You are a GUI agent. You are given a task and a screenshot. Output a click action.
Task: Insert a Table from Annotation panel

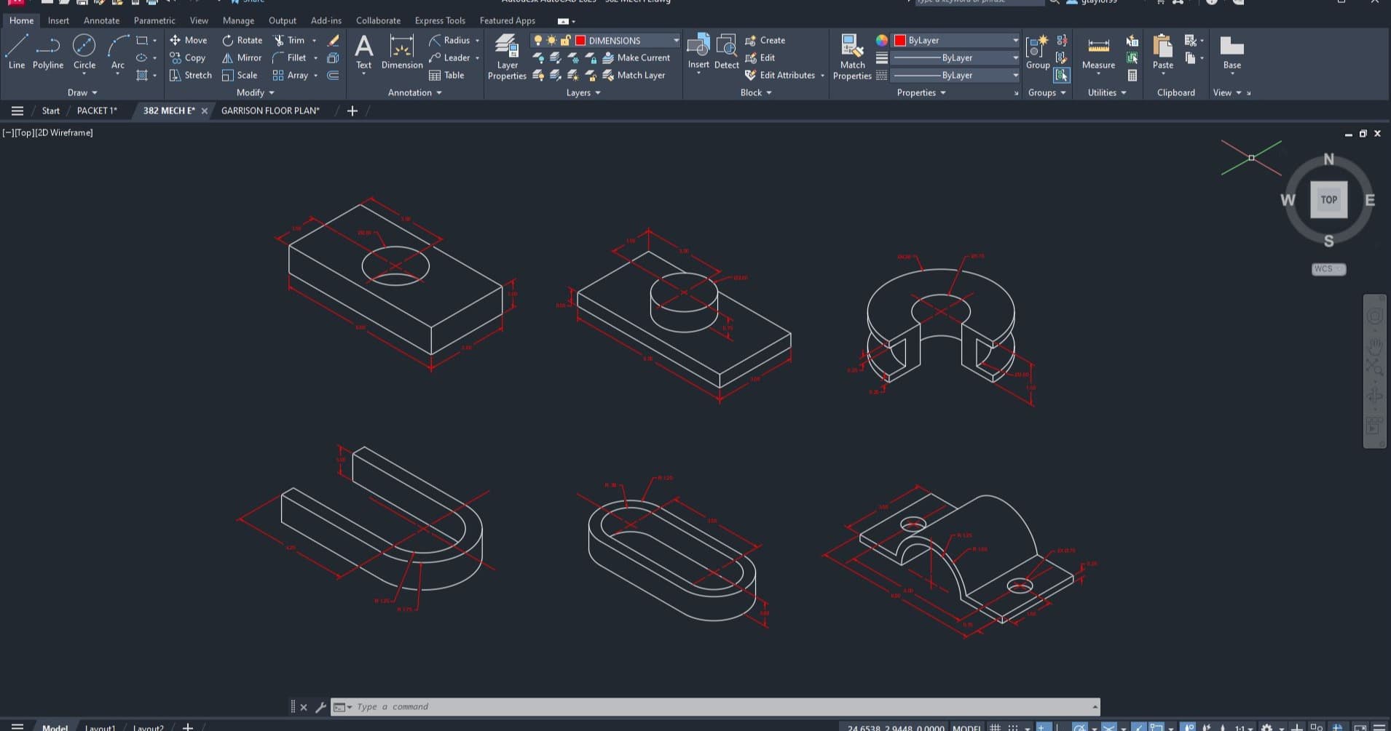point(446,75)
